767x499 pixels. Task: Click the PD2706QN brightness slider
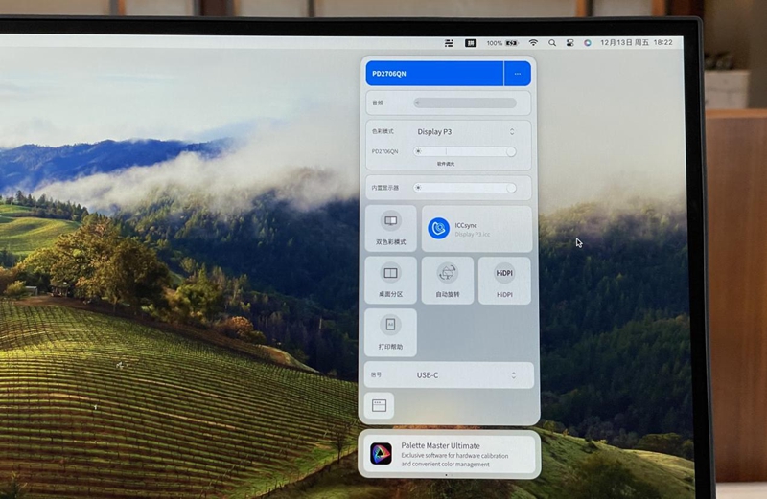(465, 151)
